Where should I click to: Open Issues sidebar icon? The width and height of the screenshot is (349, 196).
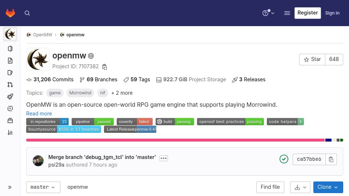click(10, 73)
